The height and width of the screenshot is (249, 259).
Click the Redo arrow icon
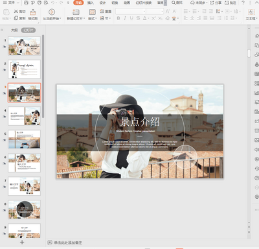[x=62, y=3]
